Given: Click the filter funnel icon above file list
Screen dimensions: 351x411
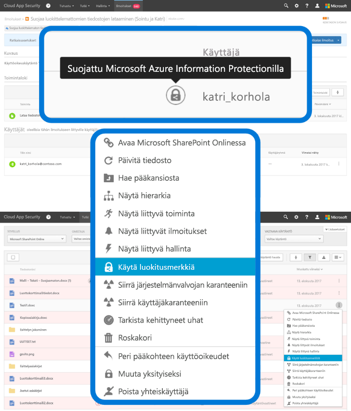Looking at the screenshot, I should click(x=310, y=257).
